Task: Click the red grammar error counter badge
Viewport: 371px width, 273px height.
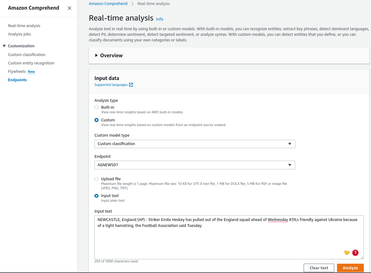Action: pos(355,253)
